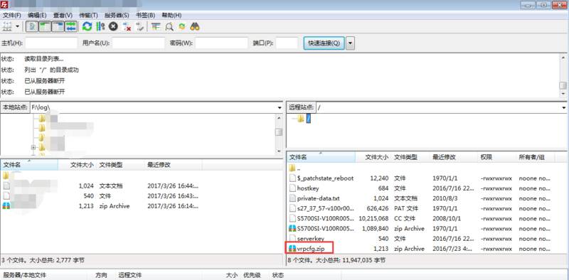The height and width of the screenshot is (280, 569).
Task: Focus the 主机(H) host input field
Action: (x=51, y=43)
